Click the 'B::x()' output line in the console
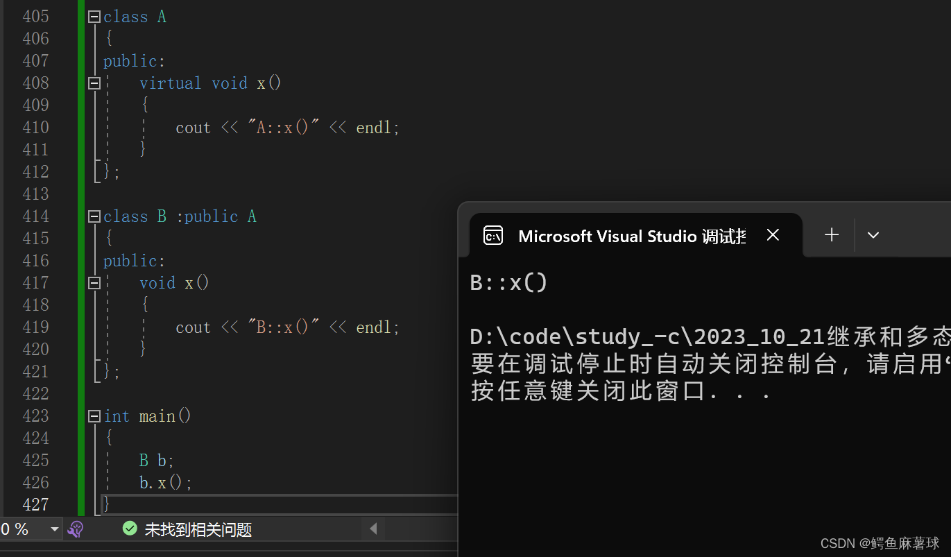This screenshot has height=557, width=951. [x=509, y=283]
